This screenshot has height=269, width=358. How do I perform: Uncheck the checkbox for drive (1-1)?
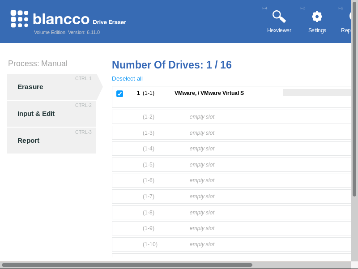[x=119, y=94]
